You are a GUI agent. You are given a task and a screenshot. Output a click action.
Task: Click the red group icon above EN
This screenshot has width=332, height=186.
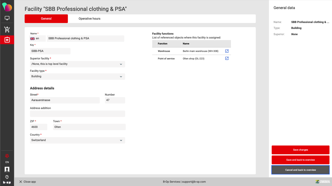click(x=7, y=156)
